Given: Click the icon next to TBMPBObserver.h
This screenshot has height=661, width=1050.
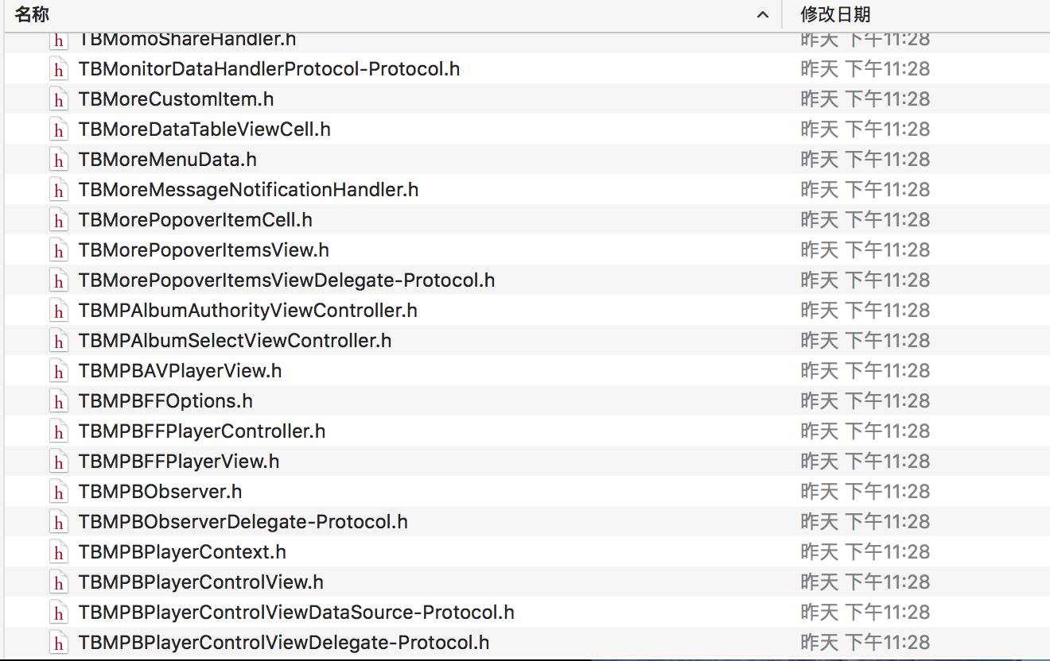Looking at the screenshot, I should (58, 492).
